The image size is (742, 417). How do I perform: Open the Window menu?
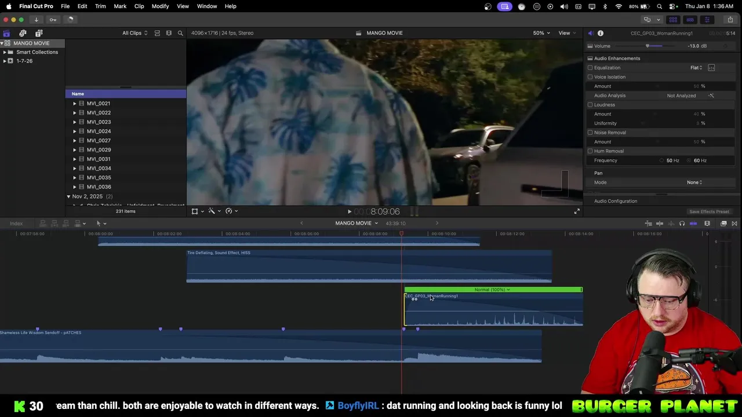[207, 6]
